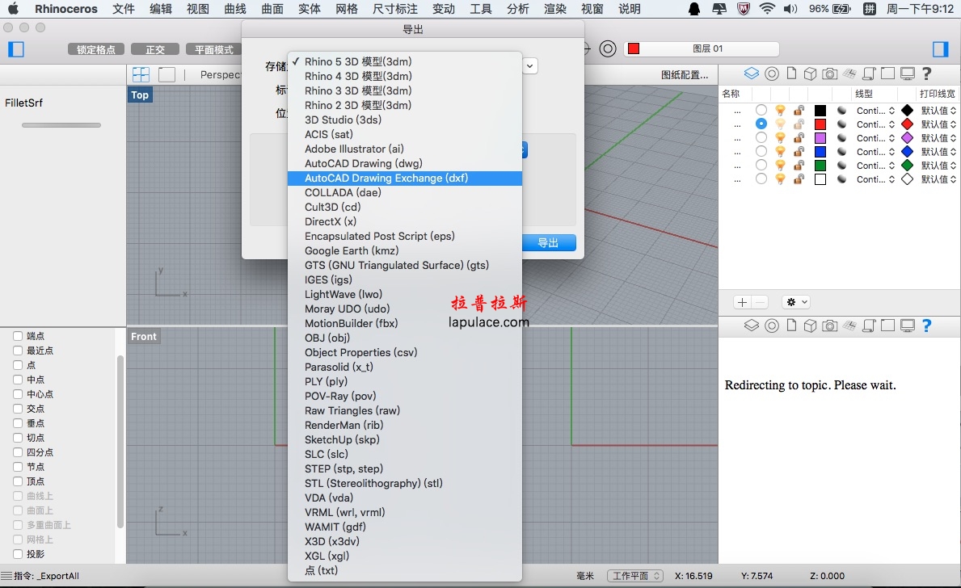Viewport: 961px width, 588px height.
Task: Enable the 中点 object snap checkbox
Action: [x=18, y=379]
